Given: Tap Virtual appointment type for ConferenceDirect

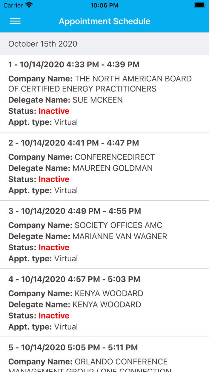Looking at the screenshot, I should click(66, 190).
